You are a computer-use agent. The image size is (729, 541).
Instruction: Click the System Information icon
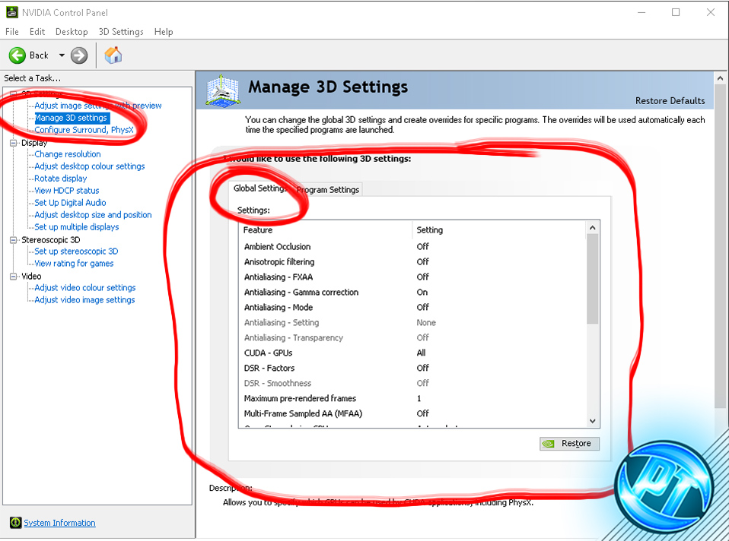(15, 523)
